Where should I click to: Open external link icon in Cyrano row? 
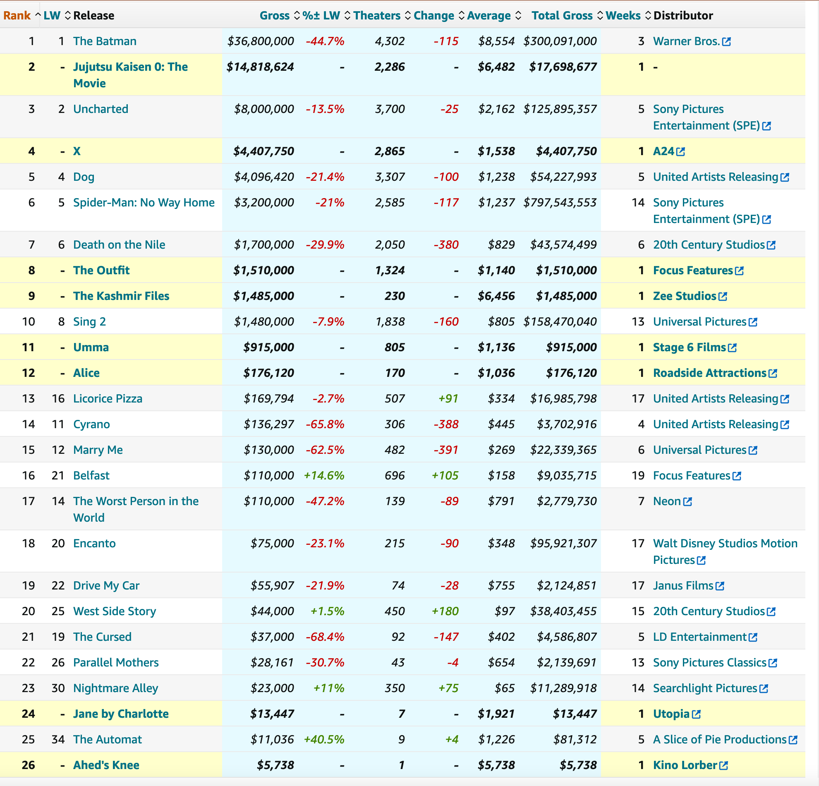785,425
